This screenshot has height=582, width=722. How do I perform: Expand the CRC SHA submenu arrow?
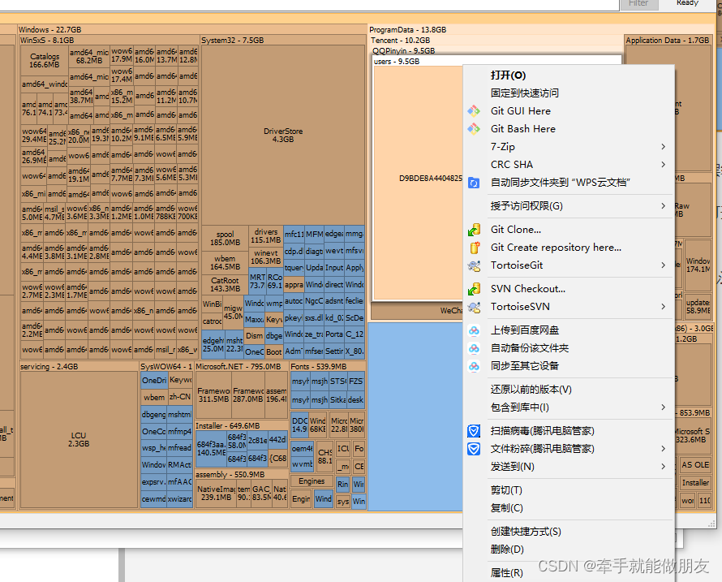pyautogui.click(x=663, y=165)
